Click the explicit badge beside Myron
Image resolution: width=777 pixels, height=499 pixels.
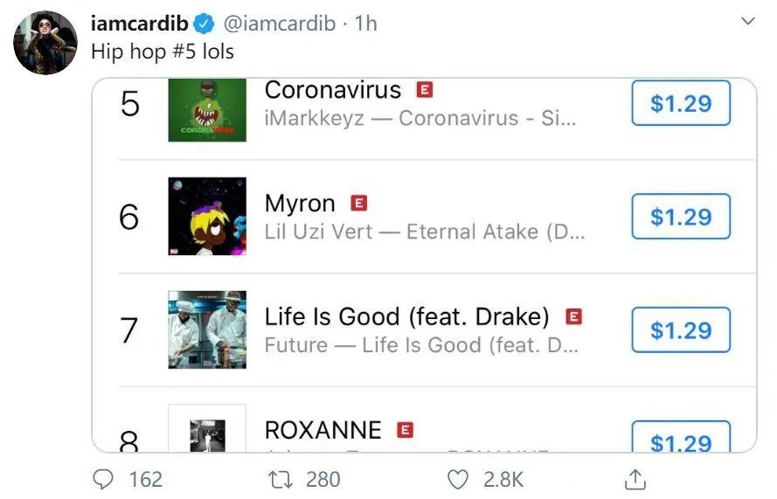coord(358,203)
